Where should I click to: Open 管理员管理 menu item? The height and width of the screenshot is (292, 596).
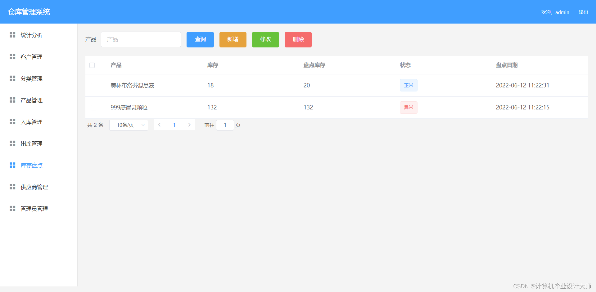point(38,209)
